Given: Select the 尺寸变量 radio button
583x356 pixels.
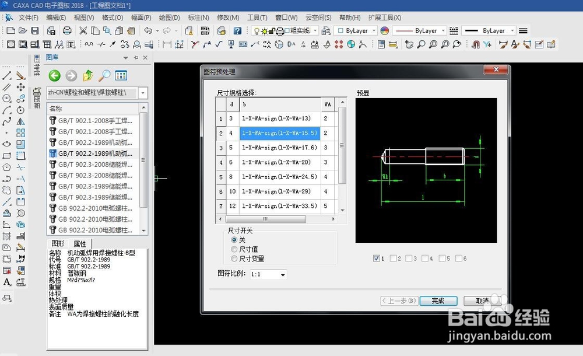Looking at the screenshot, I should coord(234,259).
